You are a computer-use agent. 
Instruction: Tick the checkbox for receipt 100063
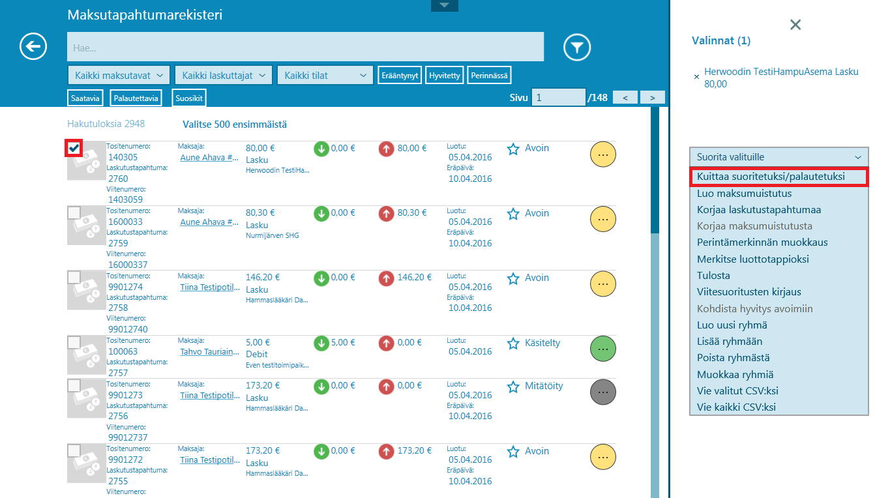pyautogui.click(x=74, y=343)
